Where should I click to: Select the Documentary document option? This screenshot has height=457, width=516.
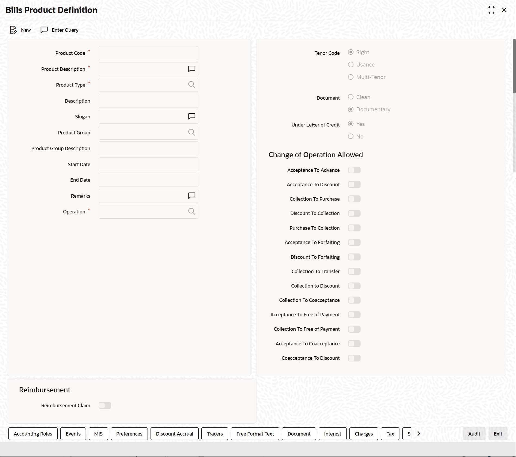351,109
